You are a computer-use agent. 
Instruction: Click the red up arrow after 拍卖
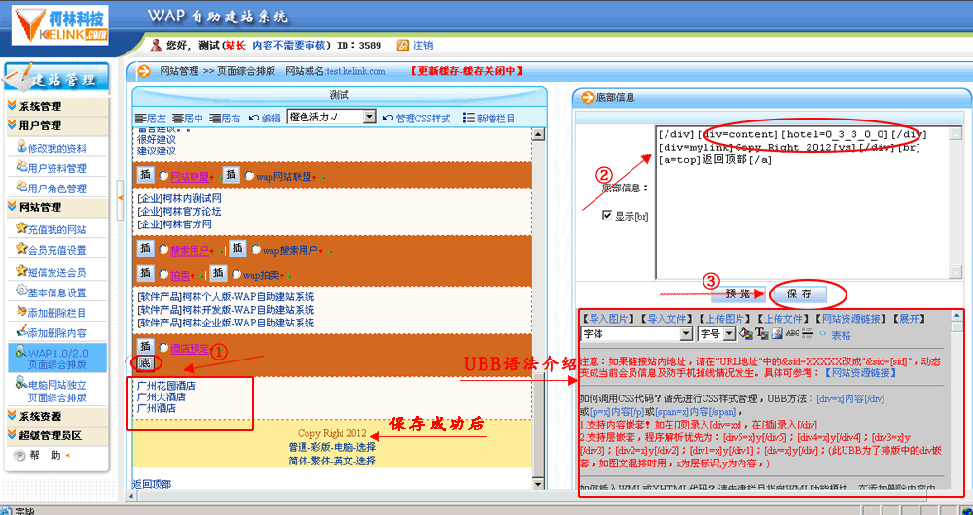point(192,276)
